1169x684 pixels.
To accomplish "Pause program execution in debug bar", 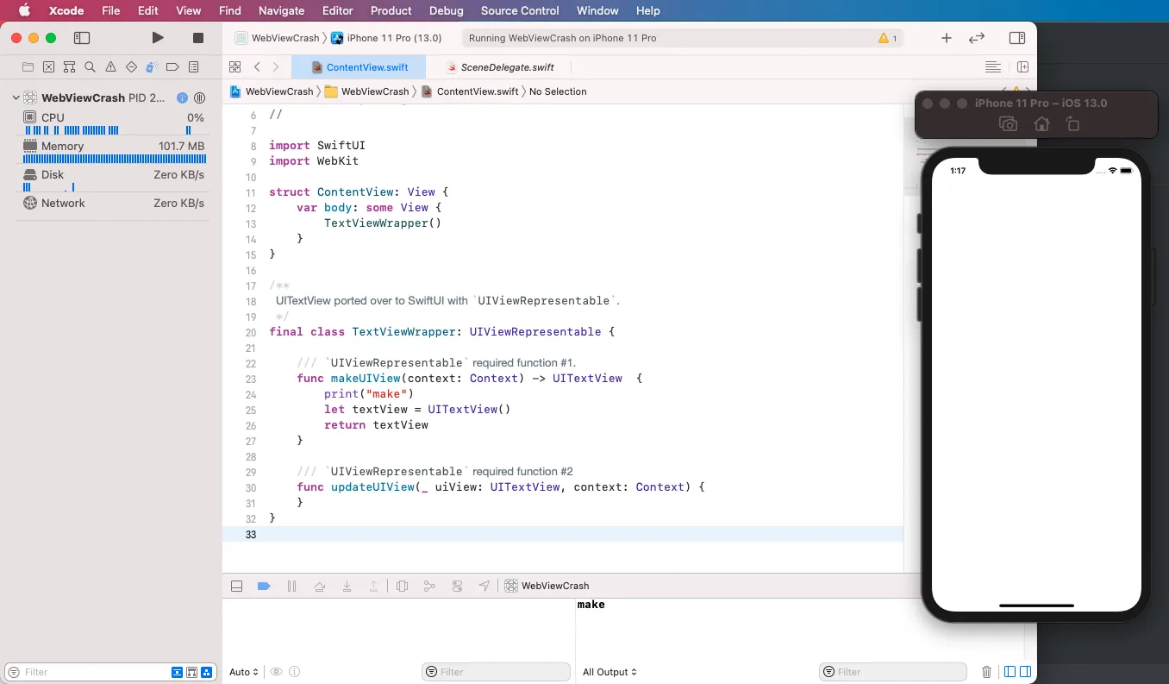I will [x=291, y=586].
